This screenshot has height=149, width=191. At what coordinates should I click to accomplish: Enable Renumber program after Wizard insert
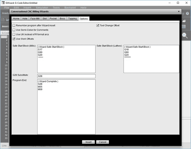point(14,25)
